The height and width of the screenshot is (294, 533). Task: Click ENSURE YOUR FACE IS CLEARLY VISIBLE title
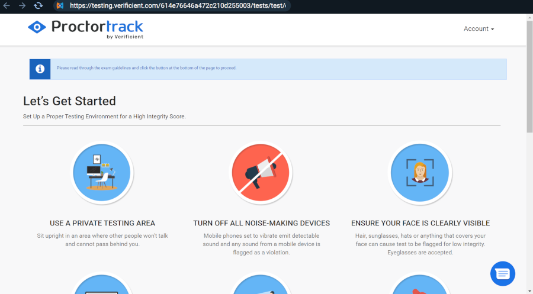pyautogui.click(x=420, y=223)
